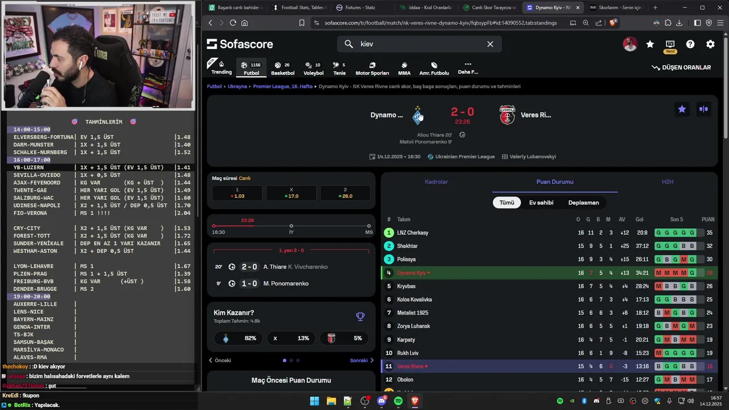Select the Motor Sporları category

(372, 68)
